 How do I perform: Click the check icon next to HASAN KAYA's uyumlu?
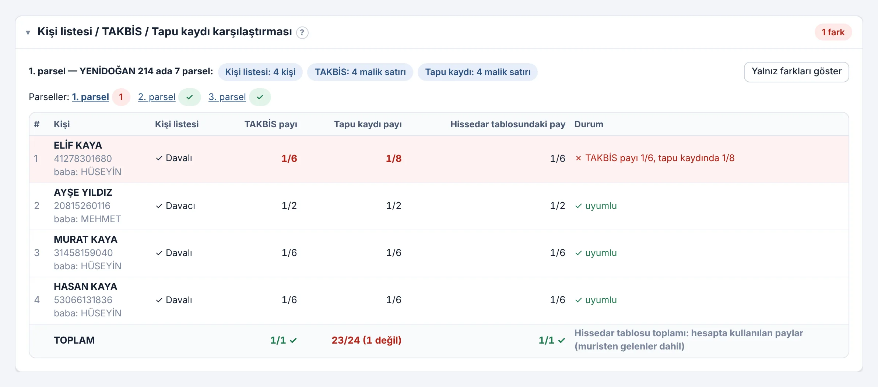coord(579,300)
